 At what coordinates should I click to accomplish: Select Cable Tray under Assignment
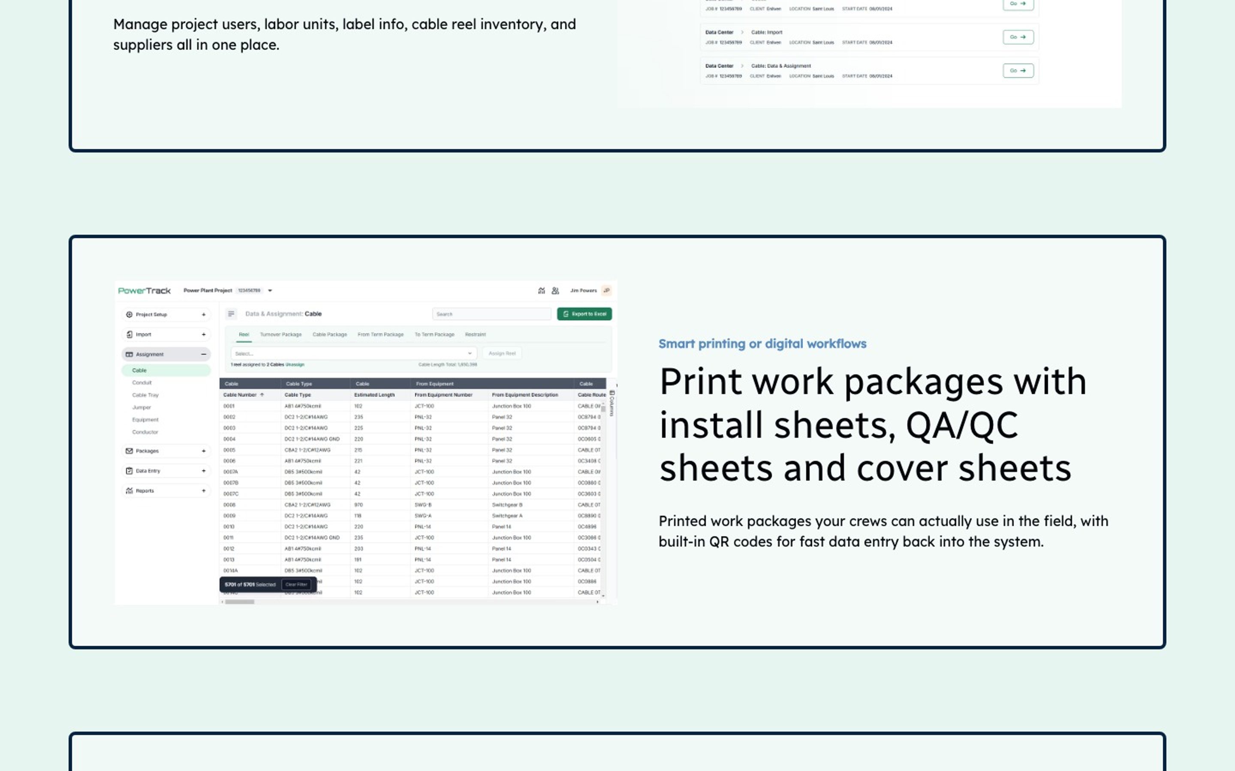pyautogui.click(x=145, y=395)
